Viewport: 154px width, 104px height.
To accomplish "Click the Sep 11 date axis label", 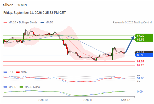I will (88, 100).
